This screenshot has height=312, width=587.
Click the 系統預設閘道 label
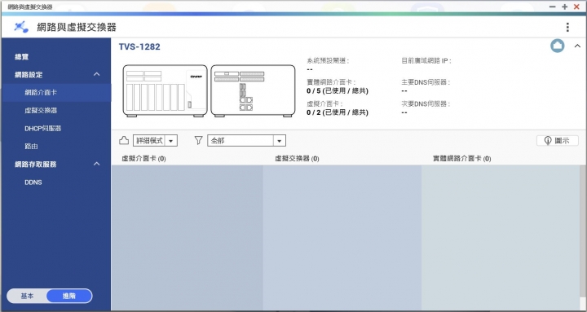point(328,60)
